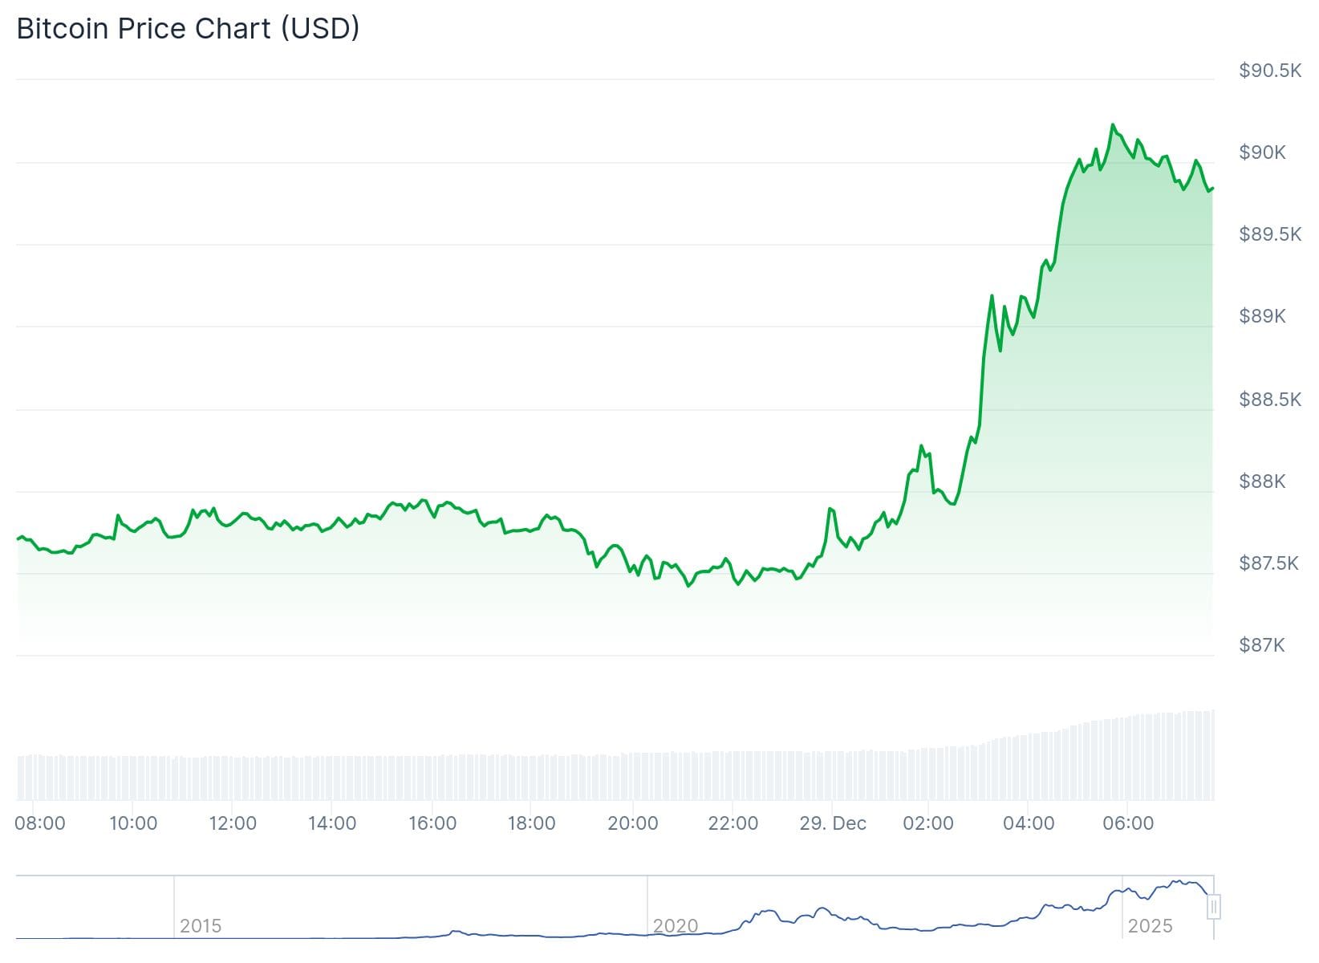Click the last point of the green price line
This screenshot has height=963, width=1319.
tap(1212, 189)
